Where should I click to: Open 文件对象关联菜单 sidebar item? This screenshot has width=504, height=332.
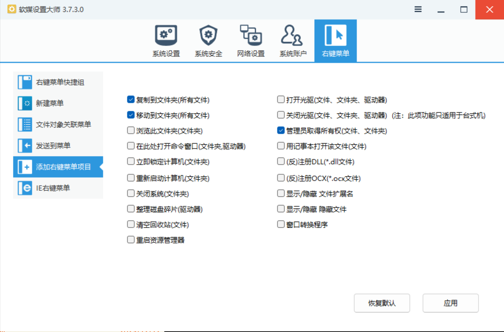[x=58, y=125]
